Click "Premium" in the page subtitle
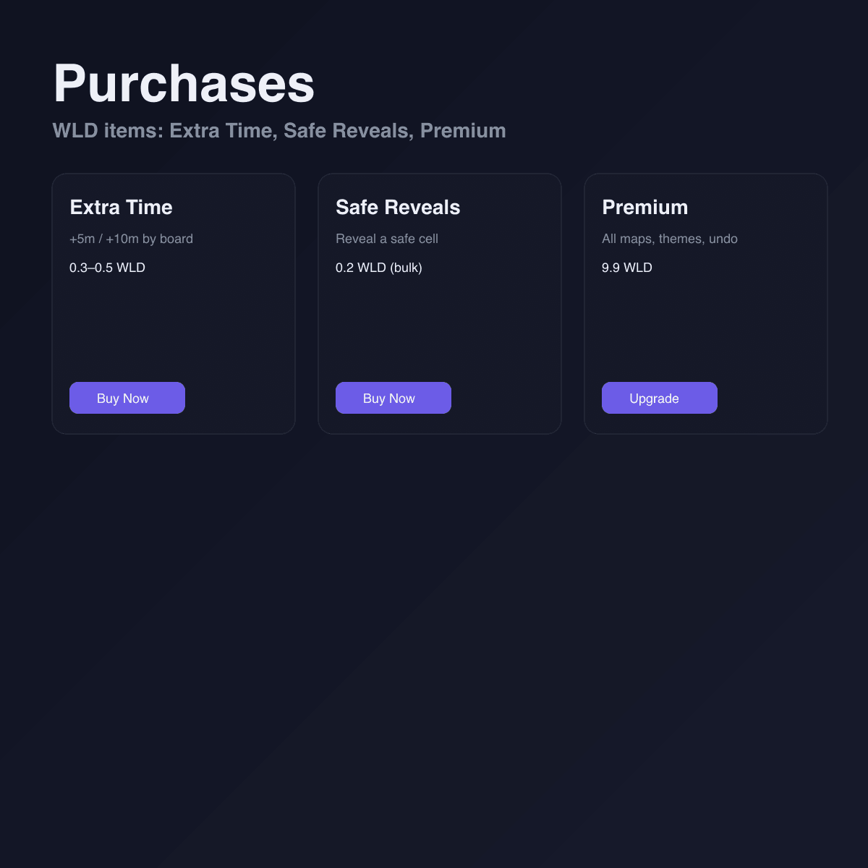The height and width of the screenshot is (868, 868). pyautogui.click(x=463, y=131)
